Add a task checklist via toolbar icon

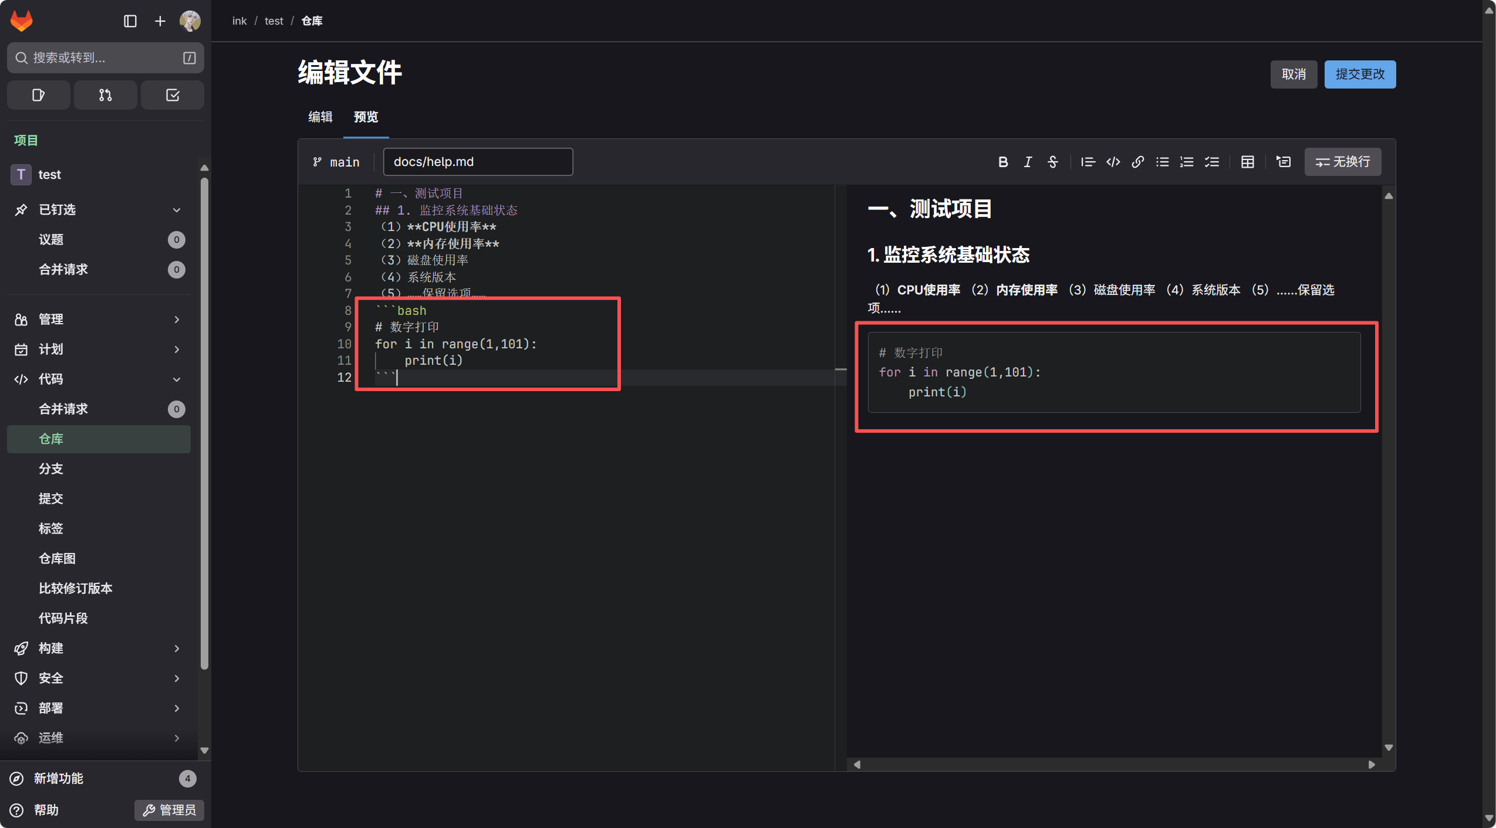[1212, 162]
